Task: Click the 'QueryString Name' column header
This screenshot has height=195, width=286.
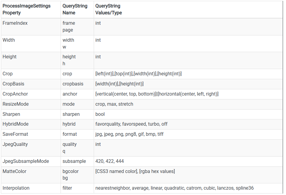Action: pyautogui.click(x=75, y=9)
